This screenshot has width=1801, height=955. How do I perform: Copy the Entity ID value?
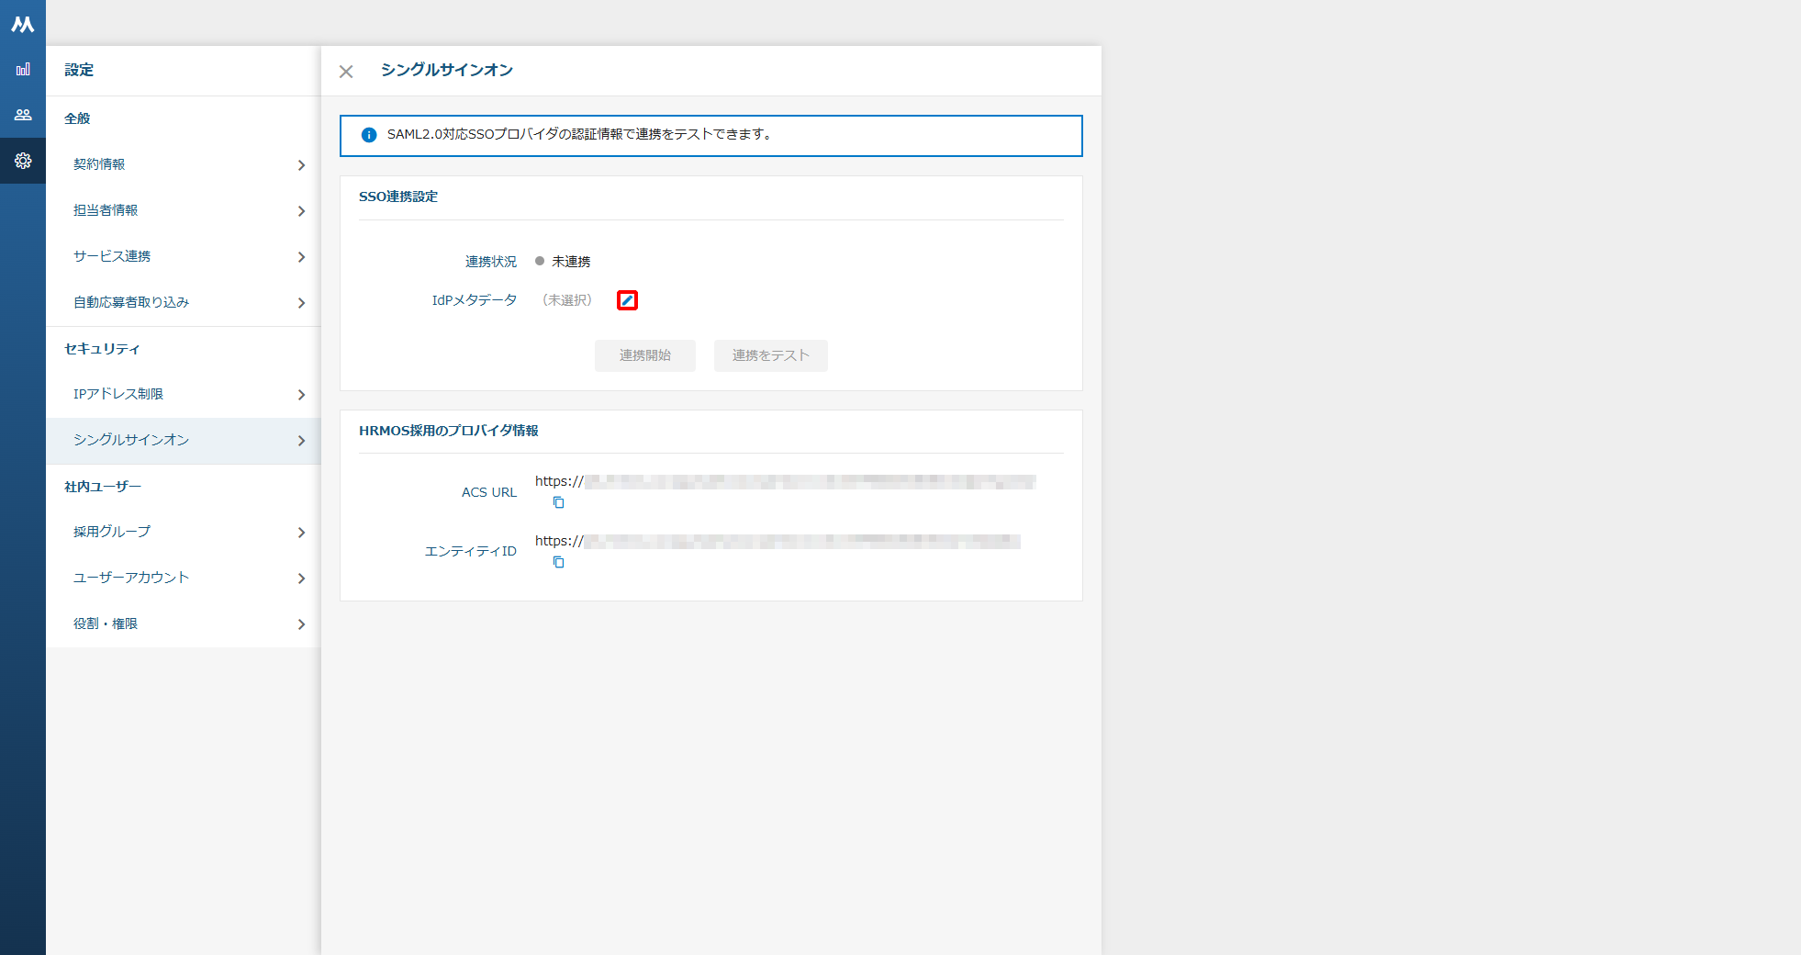click(x=558, y=562)
